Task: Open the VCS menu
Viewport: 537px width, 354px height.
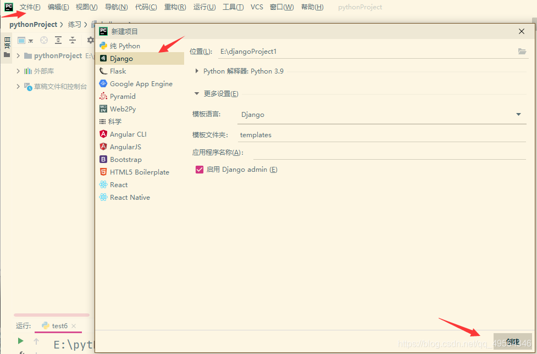Action: click(257, 7)
